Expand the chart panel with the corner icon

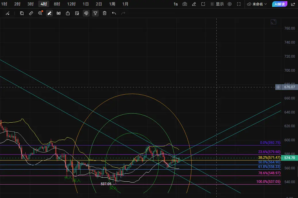pos(274,22)
